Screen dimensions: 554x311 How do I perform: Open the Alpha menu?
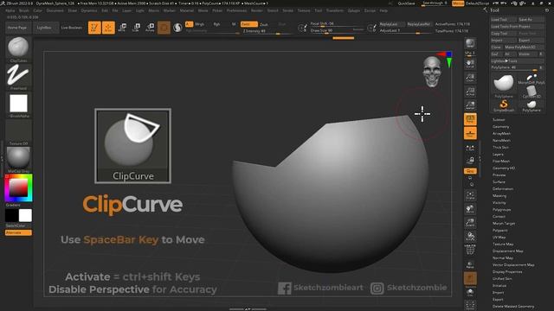click(x=10, y=10)
